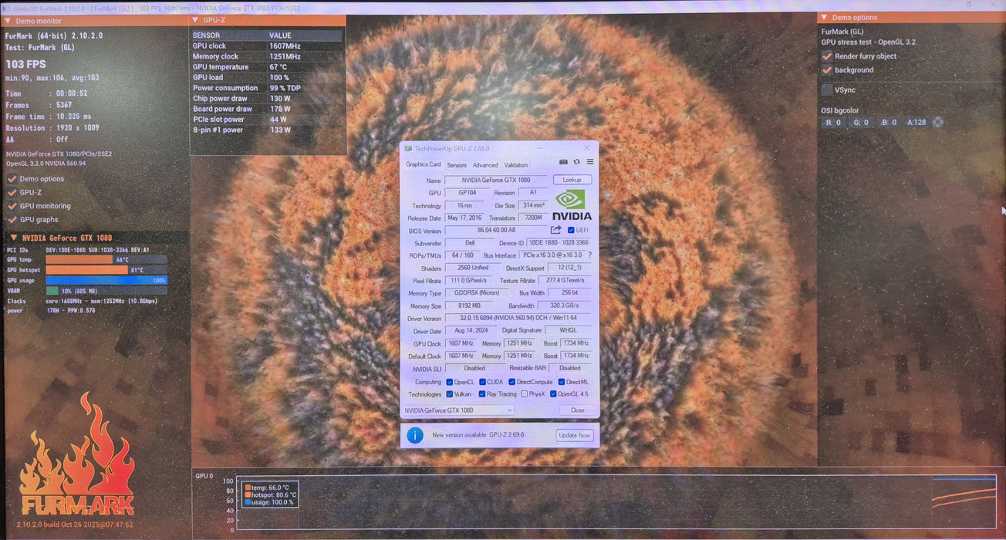Maximize the FurMark window
The image size is (1006, 540).
tap(968, 5)
